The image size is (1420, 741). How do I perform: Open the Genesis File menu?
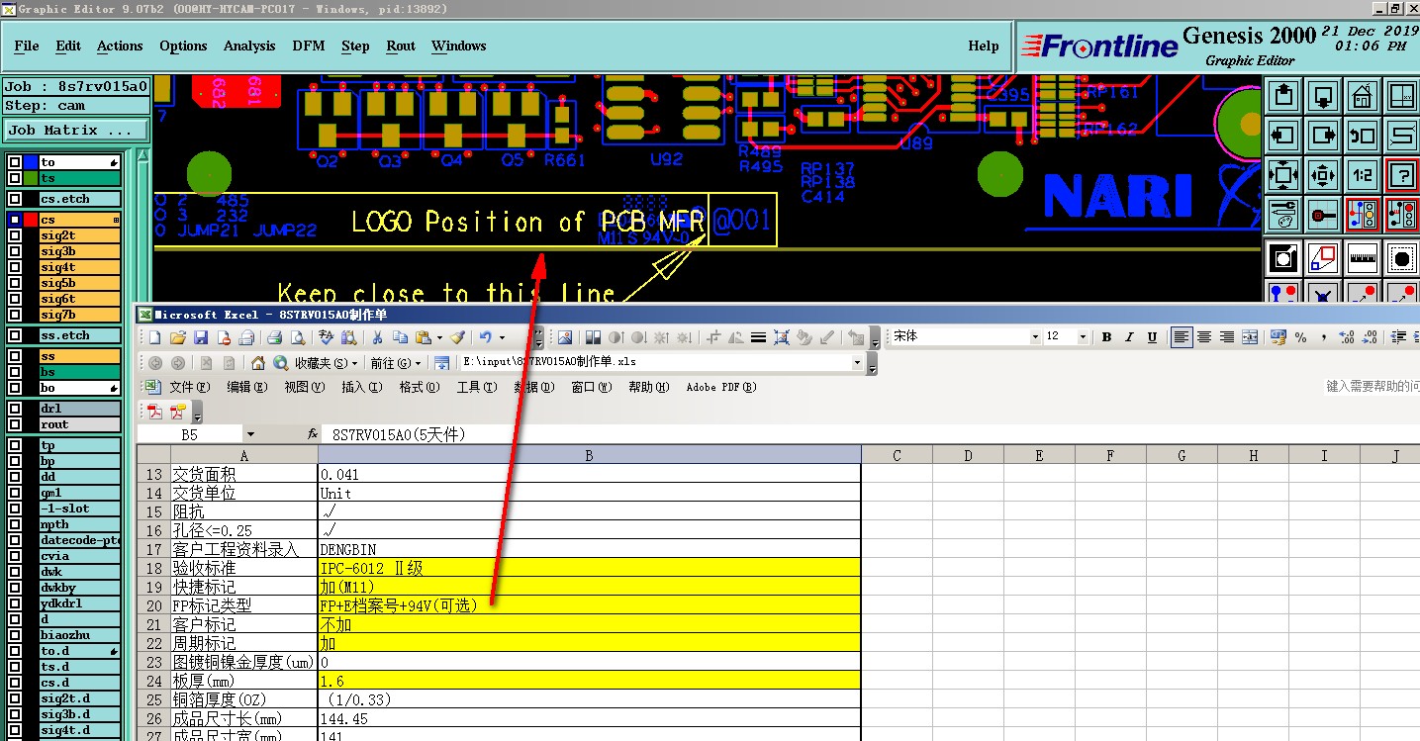point(27,46)
